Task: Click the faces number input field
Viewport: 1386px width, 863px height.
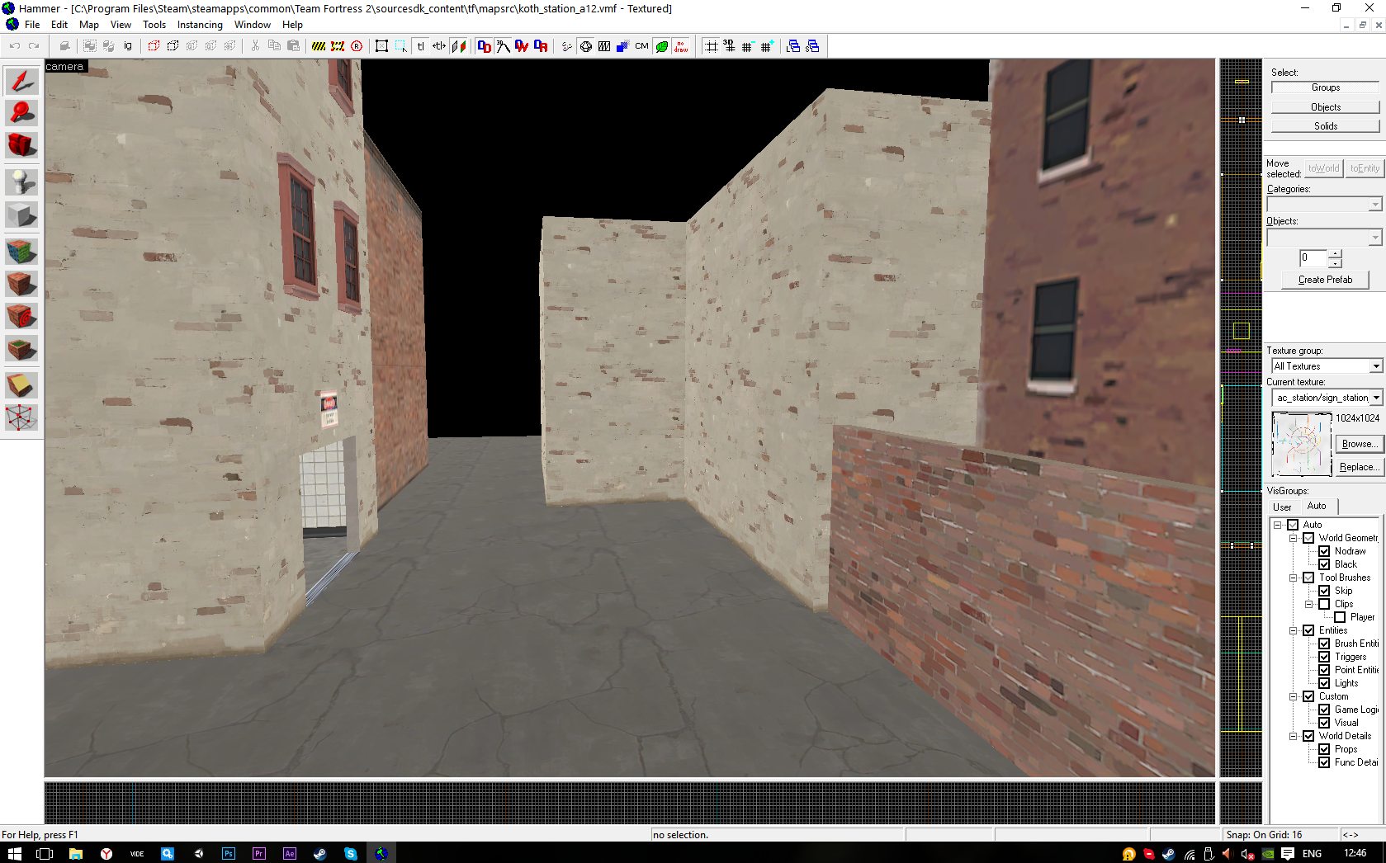Action: tap(1313, 258)
